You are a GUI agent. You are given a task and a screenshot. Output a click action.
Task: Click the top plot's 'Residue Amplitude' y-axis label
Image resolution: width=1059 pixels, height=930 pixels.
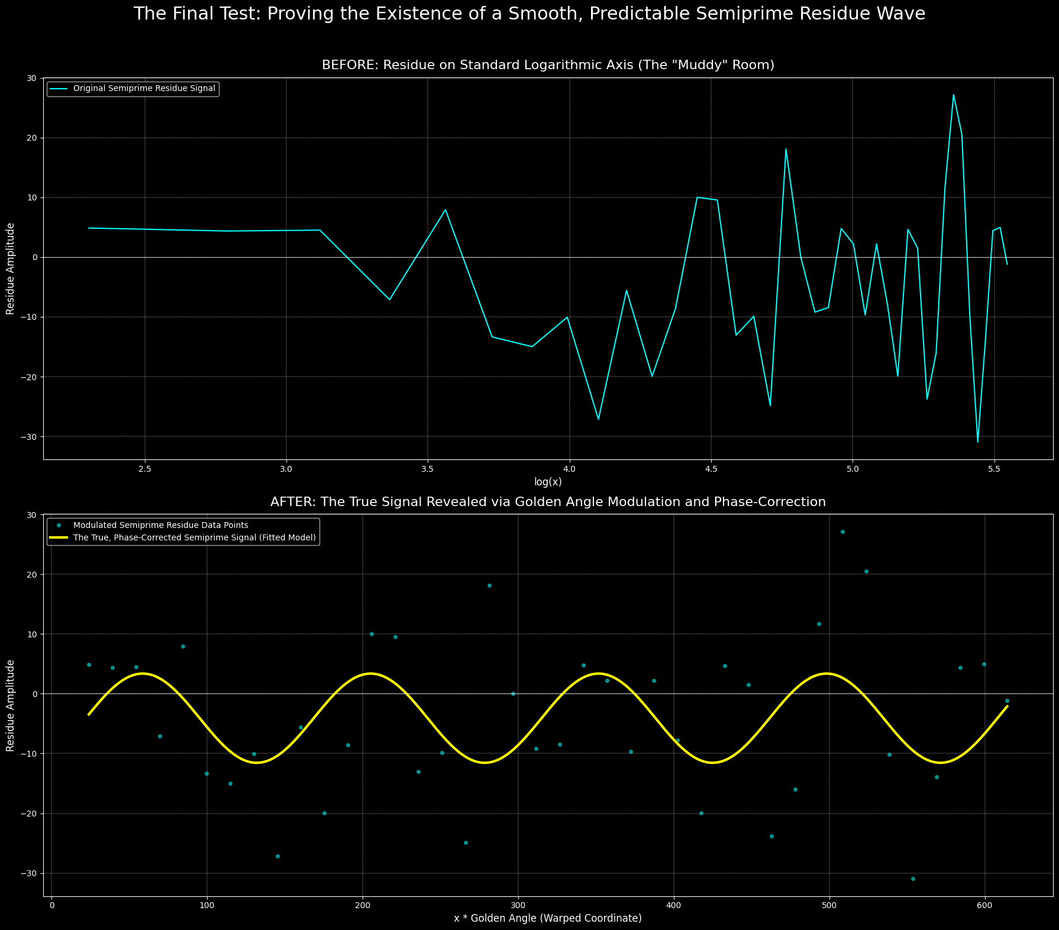pos(11,268)
